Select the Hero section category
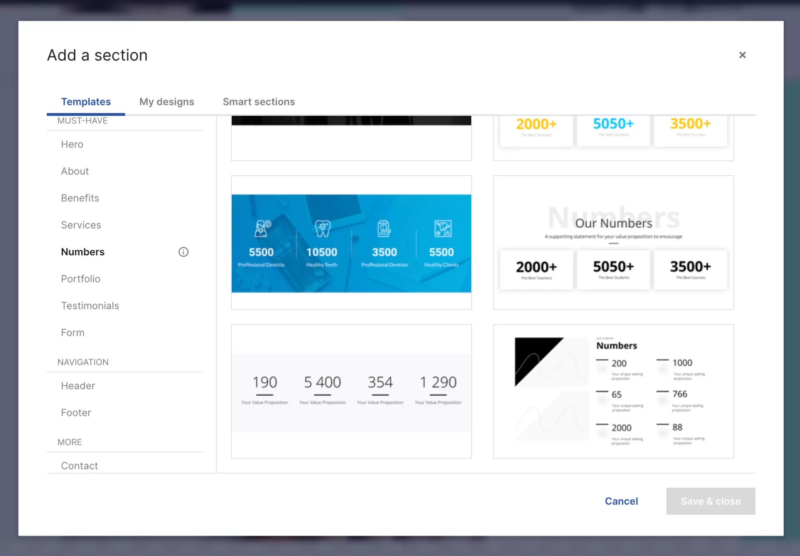This screenshot has width=800, height=556. 72,144
